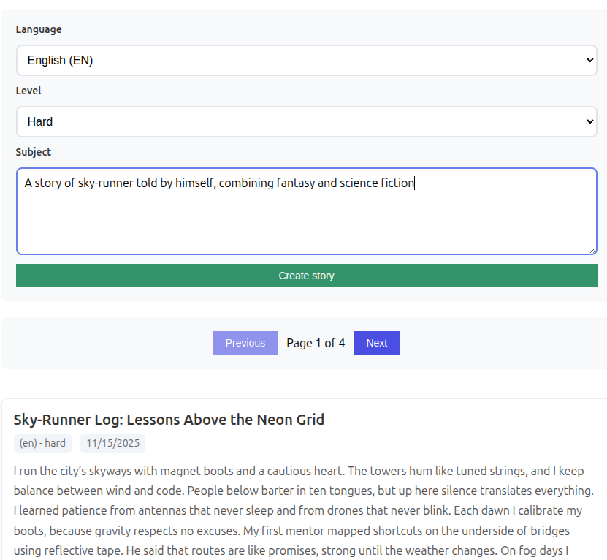Click the word 'sky-runner' in the Subject field
The image size is (607, 560).
point(105,183)
